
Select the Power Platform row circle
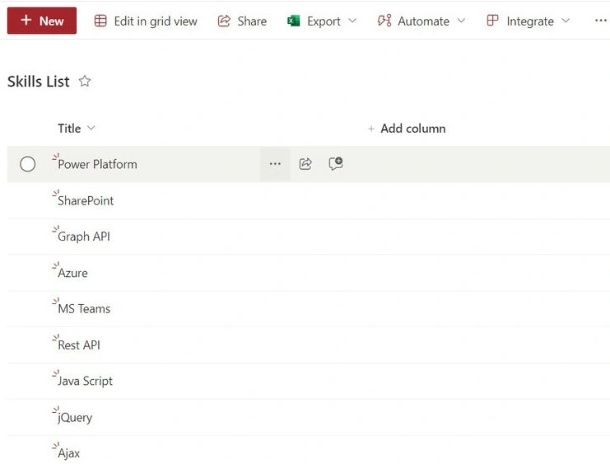coord(28,164)
